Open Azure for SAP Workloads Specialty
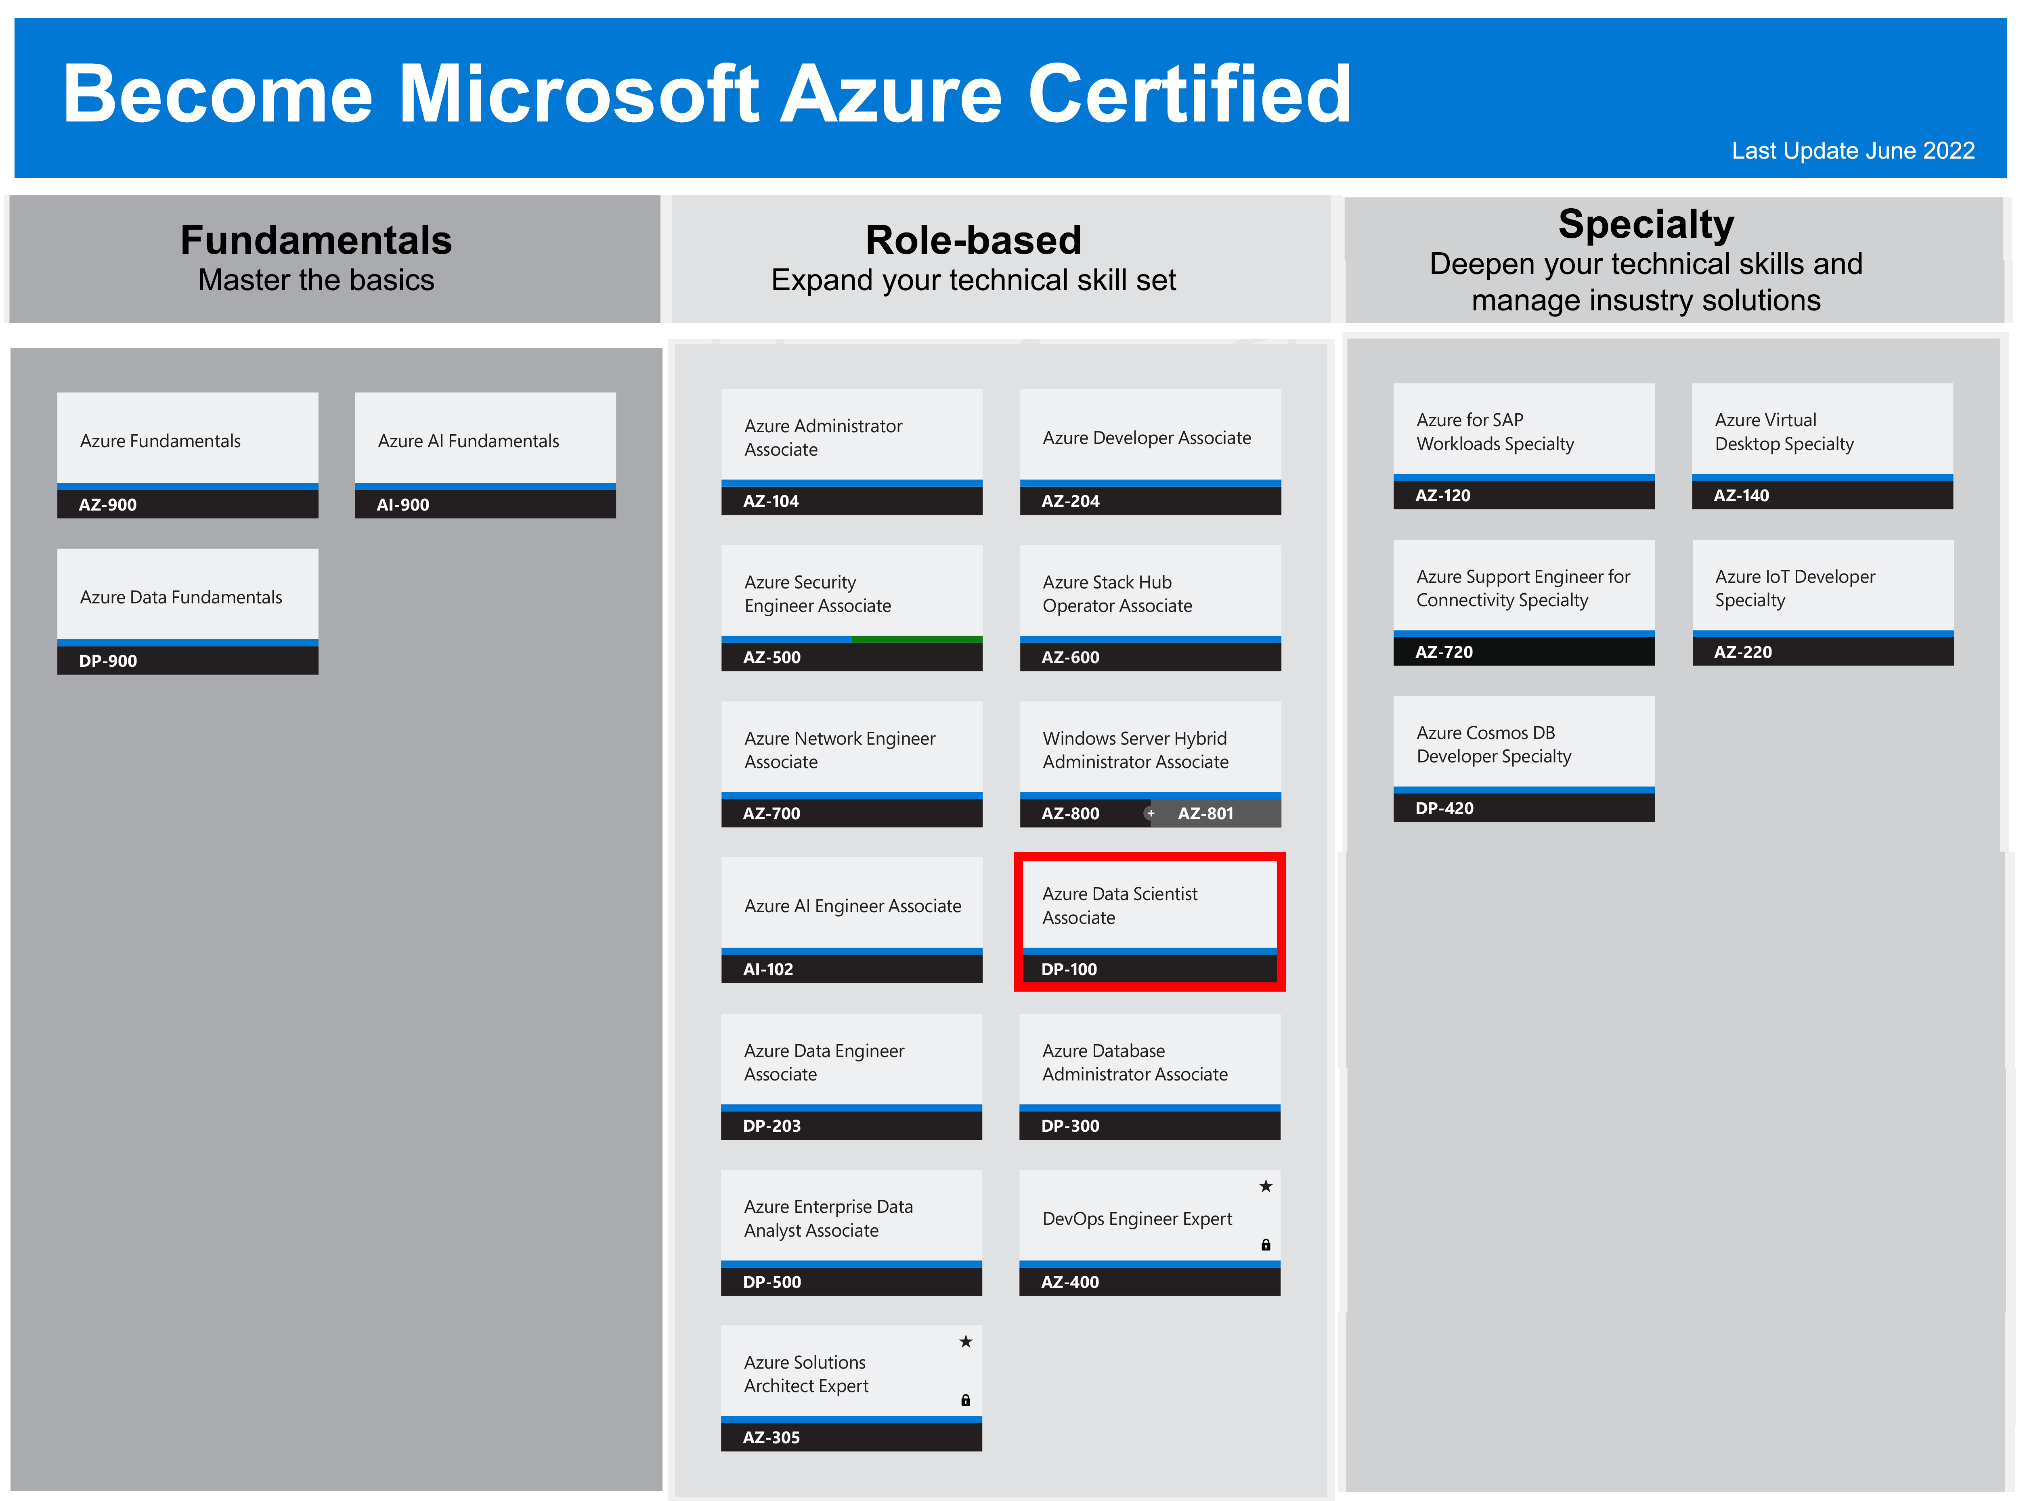2025x1501 pixels. [1524, 446]
